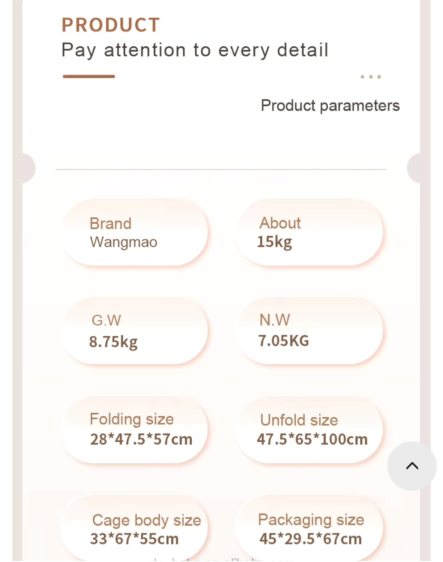Image resolution: width=443 pixels, height=562 pixels.
Task: Click the dotted divider line
Action: click(x=221, y=169)
